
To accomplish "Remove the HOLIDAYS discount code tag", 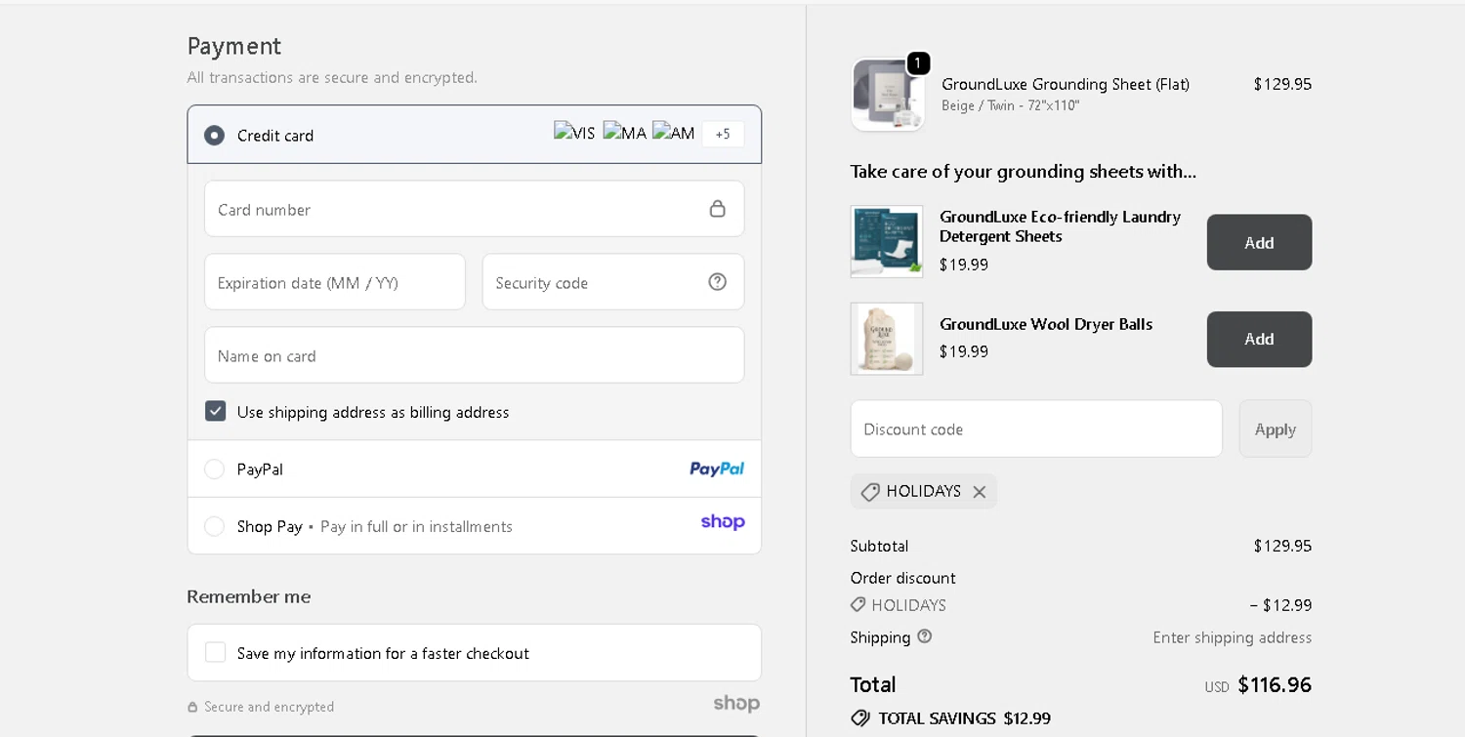I will click(980, 492).
